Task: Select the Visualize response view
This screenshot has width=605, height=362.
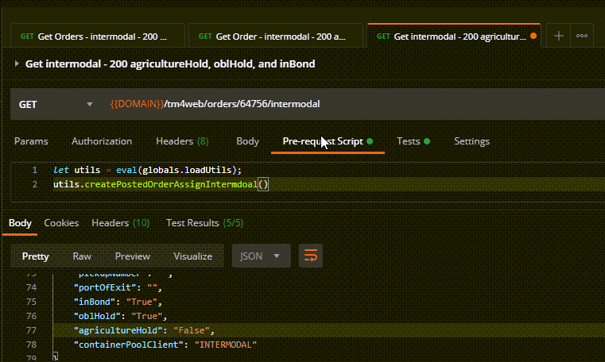Action: click(193, 256)
